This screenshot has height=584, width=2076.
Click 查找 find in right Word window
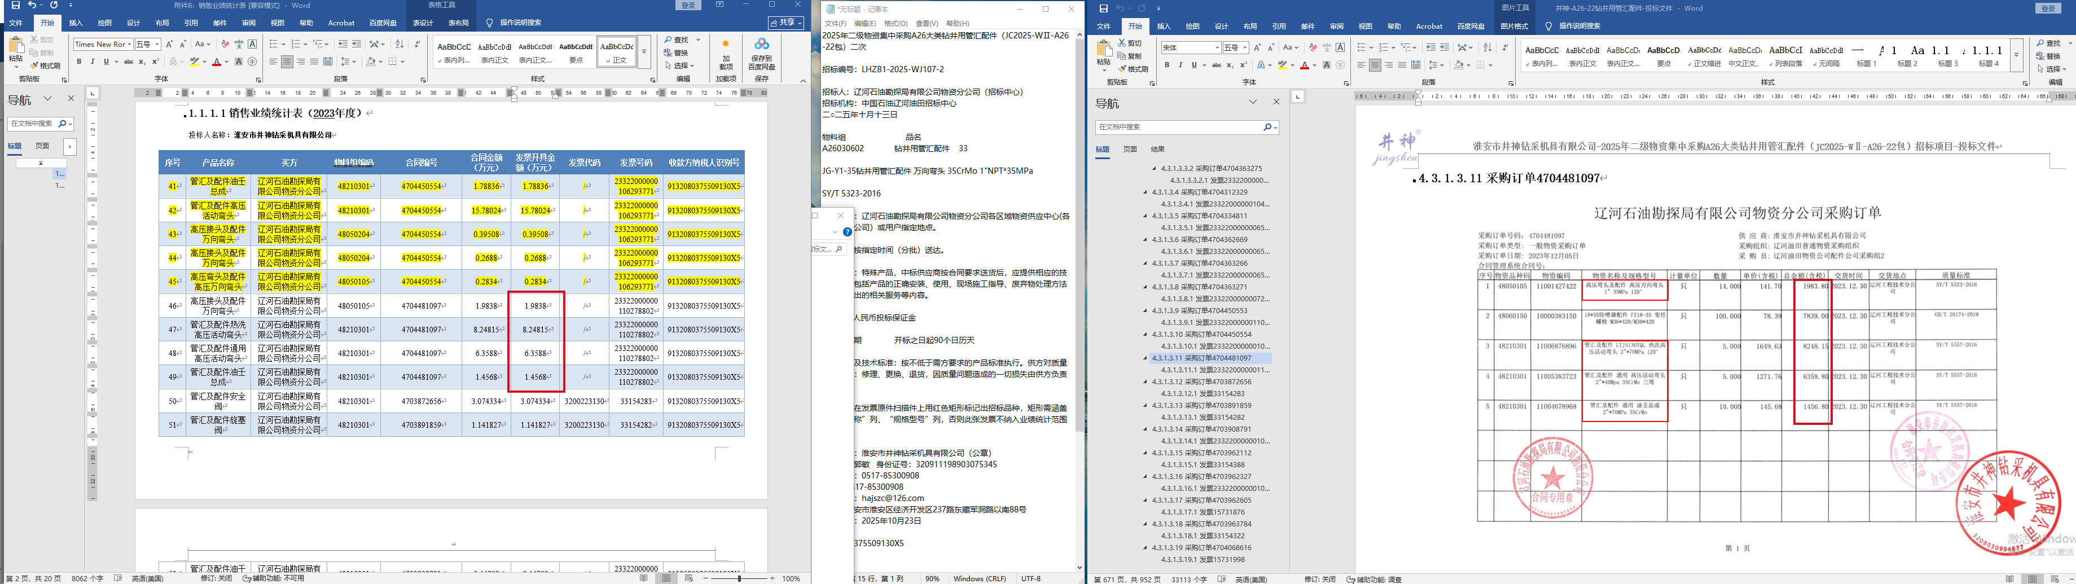tap(2048, 43)
